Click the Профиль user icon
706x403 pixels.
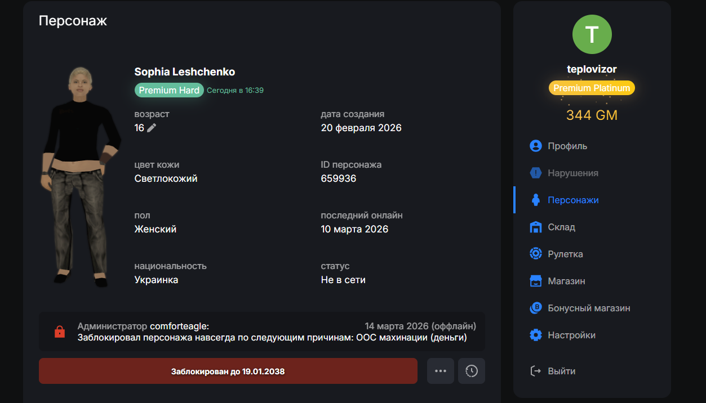point(535,146)
